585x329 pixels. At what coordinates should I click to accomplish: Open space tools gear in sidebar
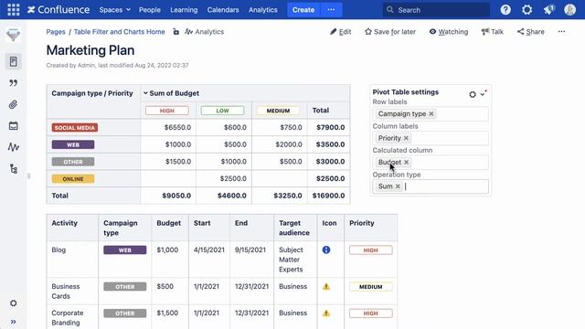point(14,303)
